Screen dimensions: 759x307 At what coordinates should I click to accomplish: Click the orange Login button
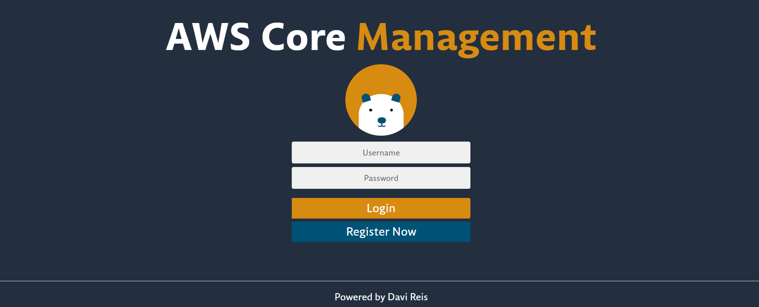click(381, 208)
